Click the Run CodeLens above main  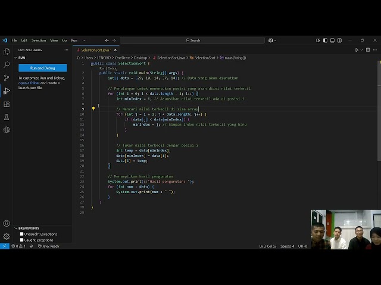102,68
